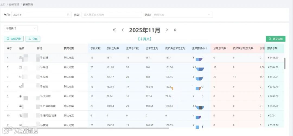Open 审核记录 audit records
The width and height of the screenshot is (293, 136).
[14, 39]
